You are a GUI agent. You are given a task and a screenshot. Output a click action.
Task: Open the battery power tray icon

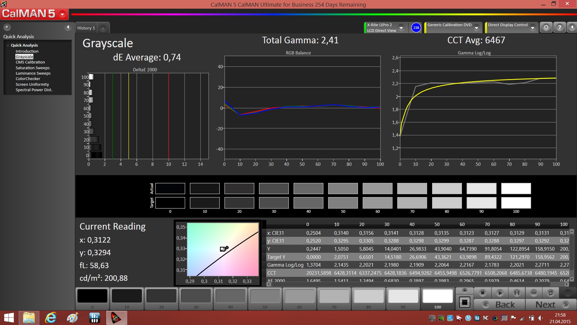pyautogui.click(x=531, y=318)
